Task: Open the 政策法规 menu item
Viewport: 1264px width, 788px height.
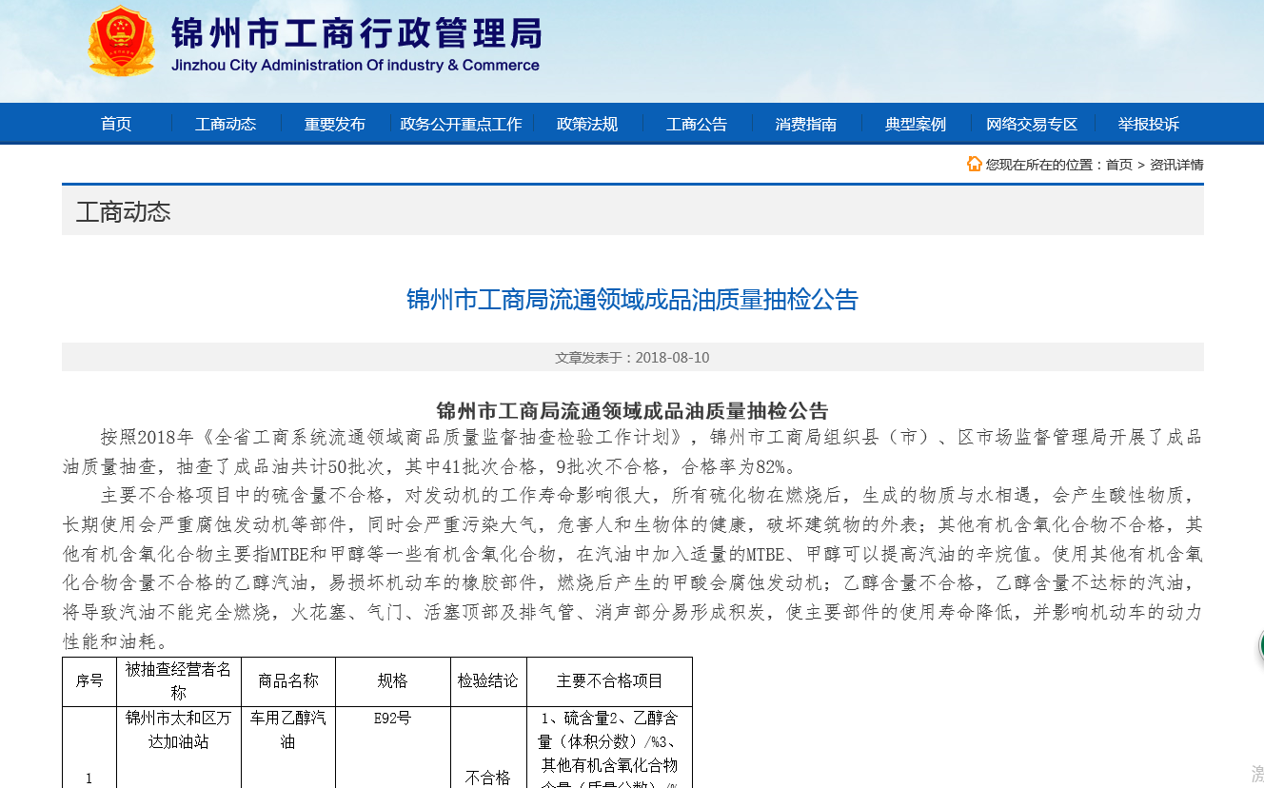Action: click(587, 124)
